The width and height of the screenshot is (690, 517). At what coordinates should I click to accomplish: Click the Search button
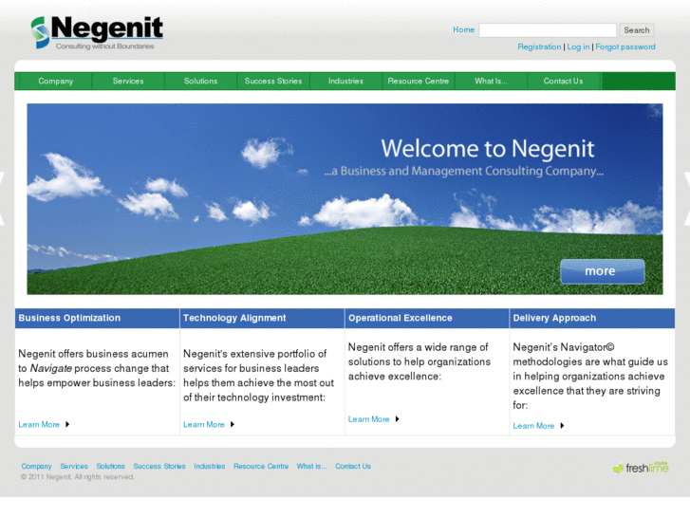(x=636, y=30)
